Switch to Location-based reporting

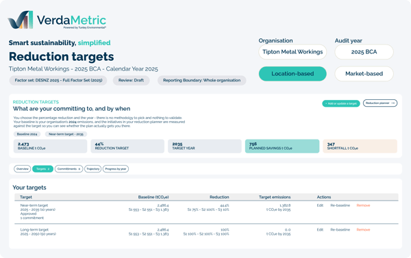(x=292, y=74)
